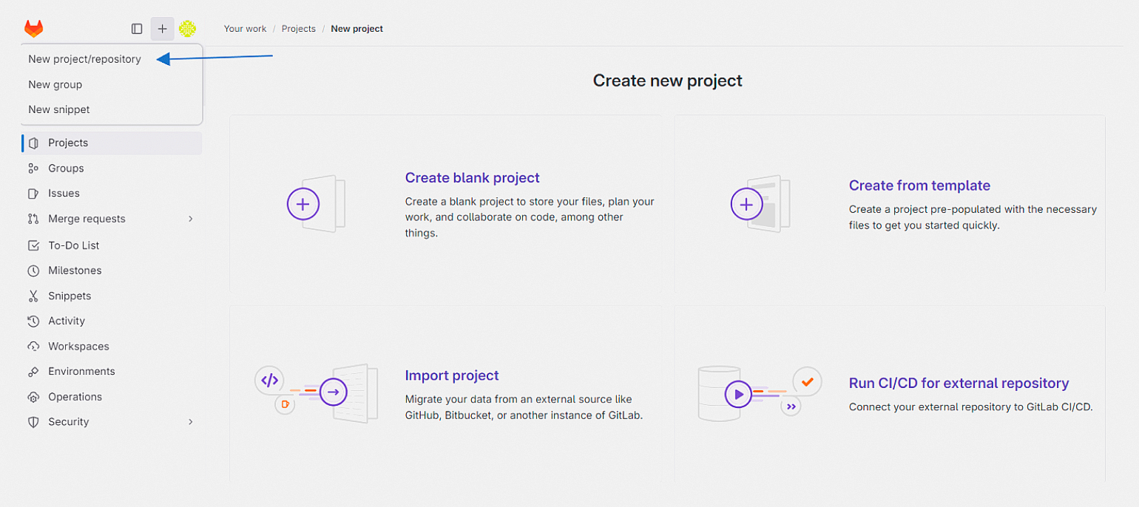This screenshot has height=507, width=1139.
Task: Open the Import project link
Action: click(452, 375)
